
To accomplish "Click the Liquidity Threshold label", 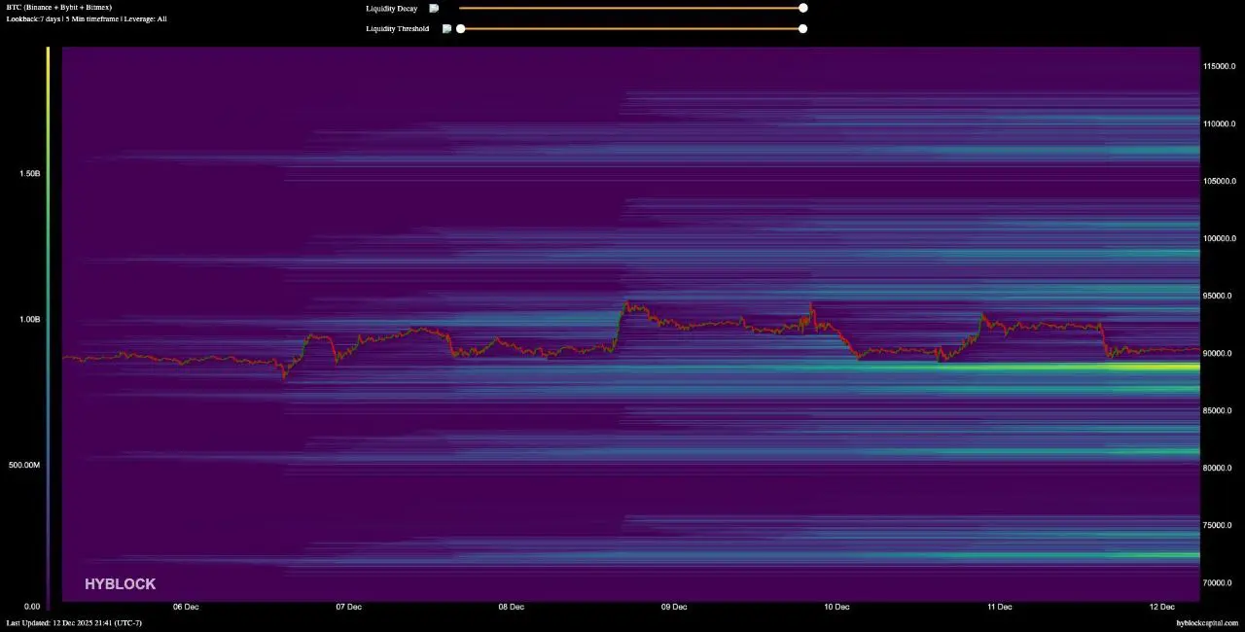I will coord(397,28).
